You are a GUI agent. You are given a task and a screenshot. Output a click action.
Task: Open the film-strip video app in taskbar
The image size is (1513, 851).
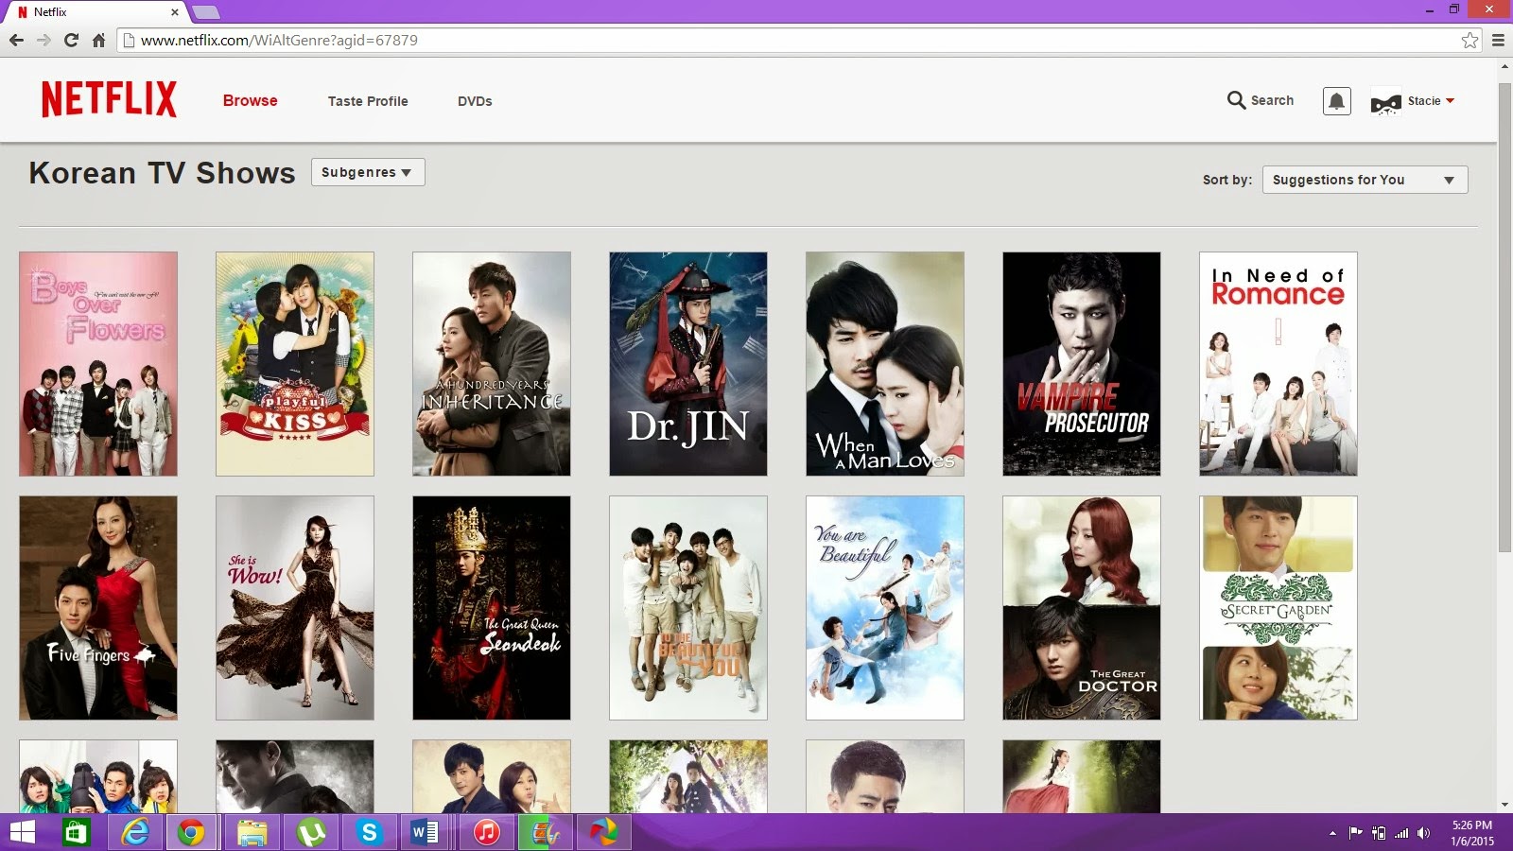(x=546, y=833)
